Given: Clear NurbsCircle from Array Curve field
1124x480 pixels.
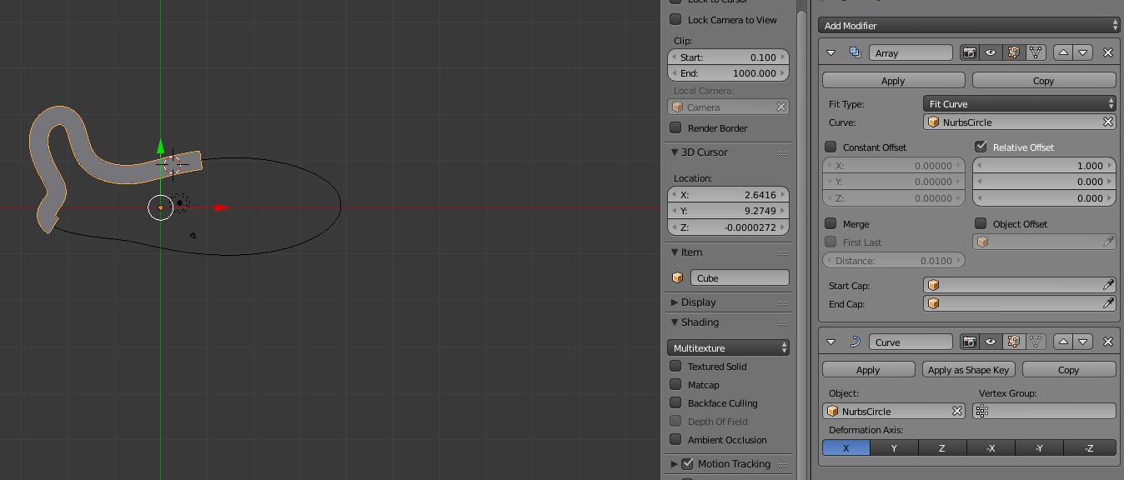Looking at the screenshot, I should 1108,122.
